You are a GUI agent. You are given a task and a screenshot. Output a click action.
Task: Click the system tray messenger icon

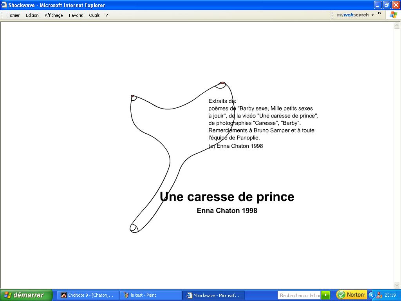(x=379, y=295)
